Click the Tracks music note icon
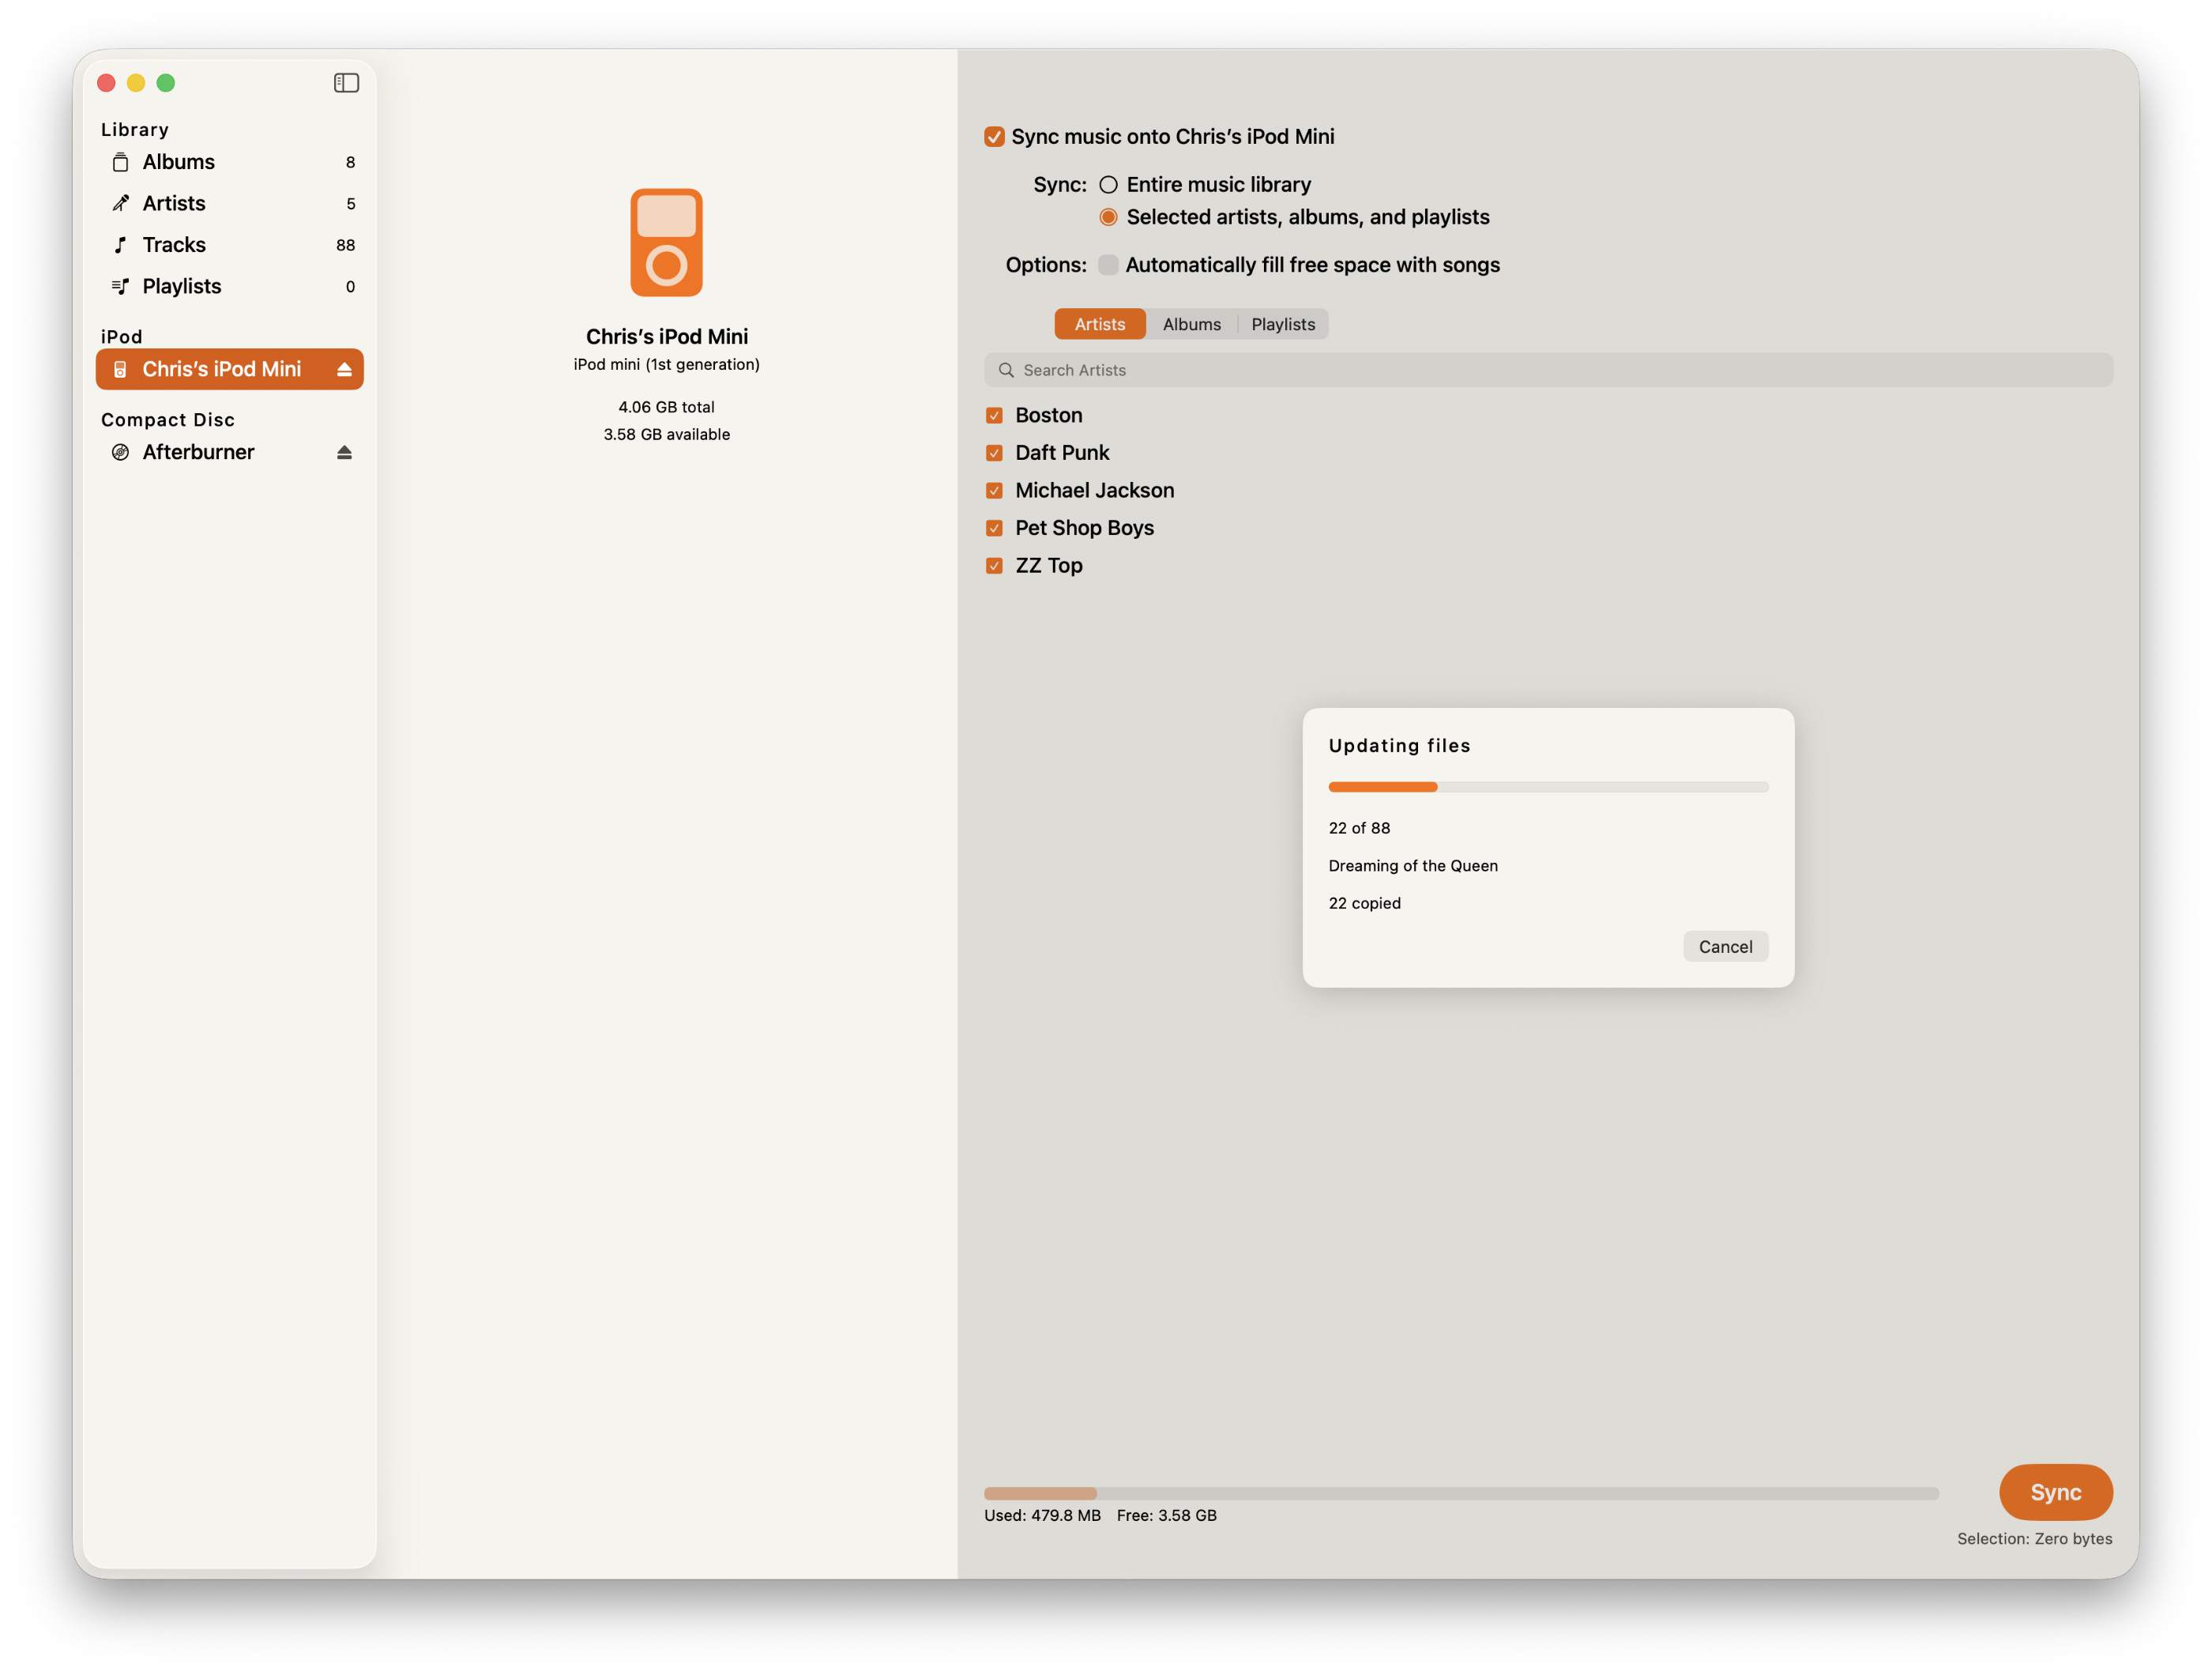This screenshot has width=2212, height=1675. point(120,245)
